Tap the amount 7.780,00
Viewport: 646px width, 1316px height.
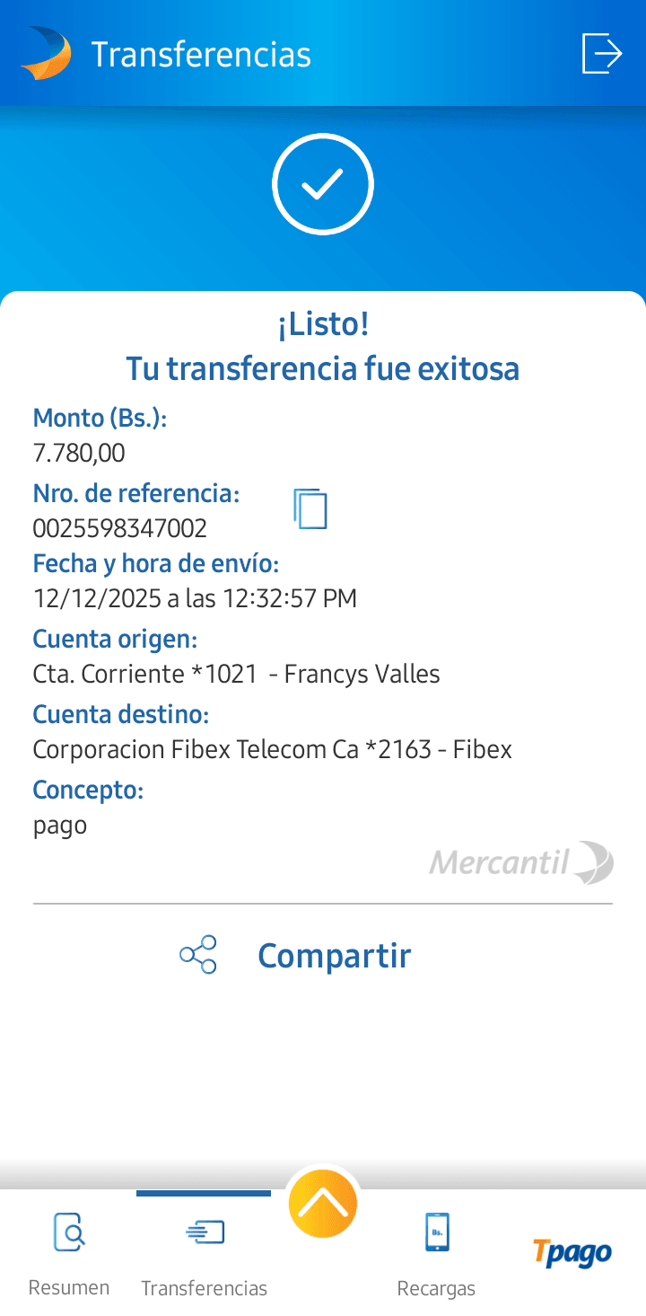point(79,453)
